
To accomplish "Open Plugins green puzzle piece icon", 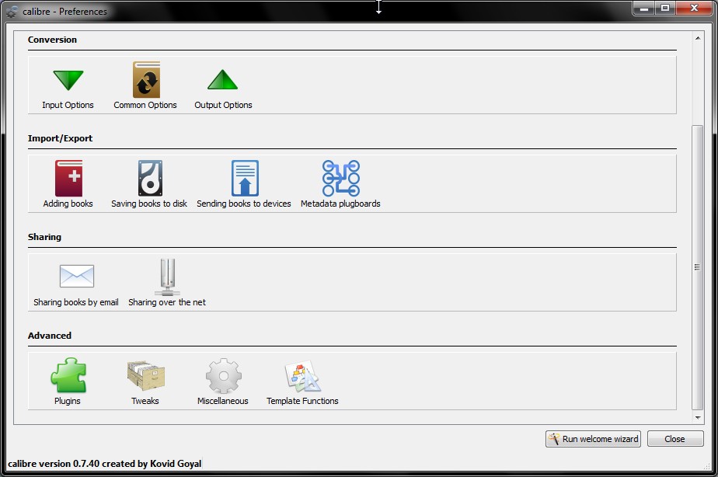I will (x=68, y=375).
